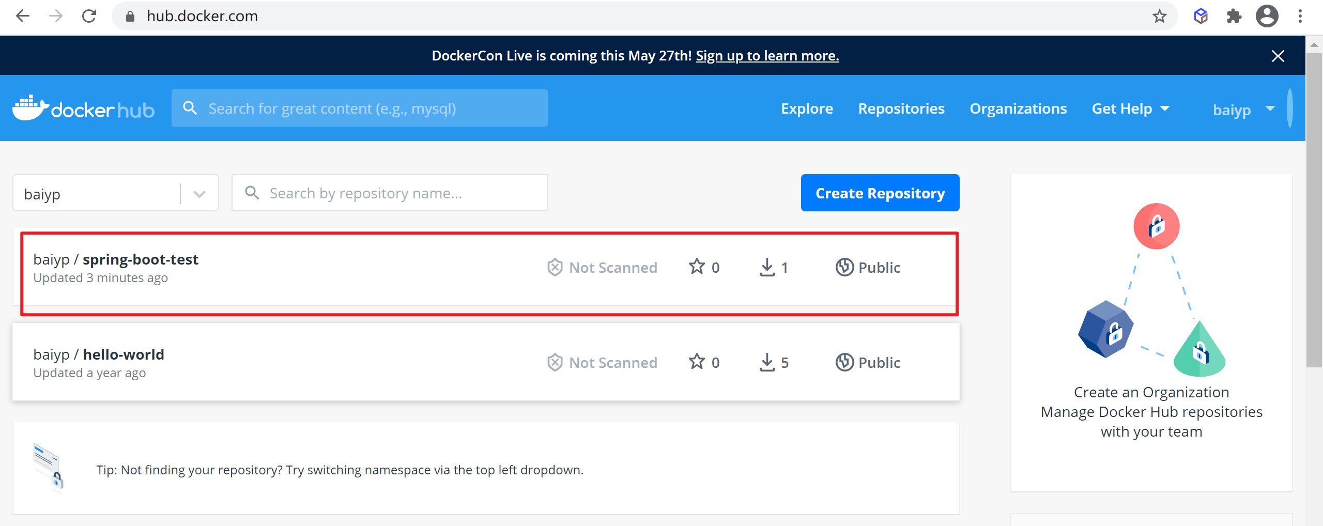Image resolution: width=1323 pixels, height=526 pixels.
Task: Click the star icon on spring-boot-test row
Action: [x=697, y=267]
